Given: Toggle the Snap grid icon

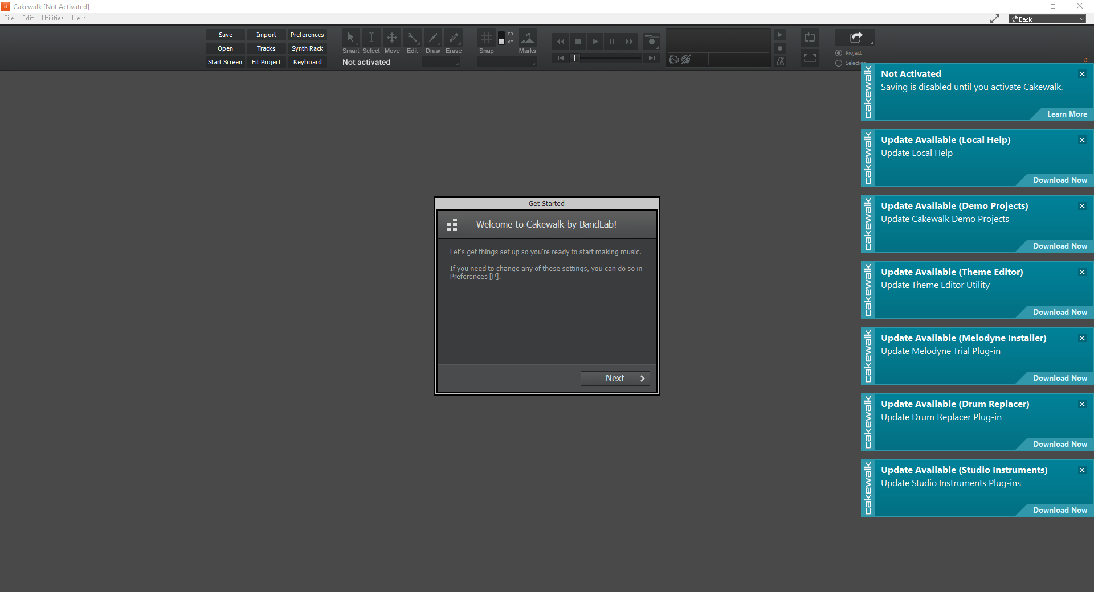Looking at the screenshot, I should [486, 38].
